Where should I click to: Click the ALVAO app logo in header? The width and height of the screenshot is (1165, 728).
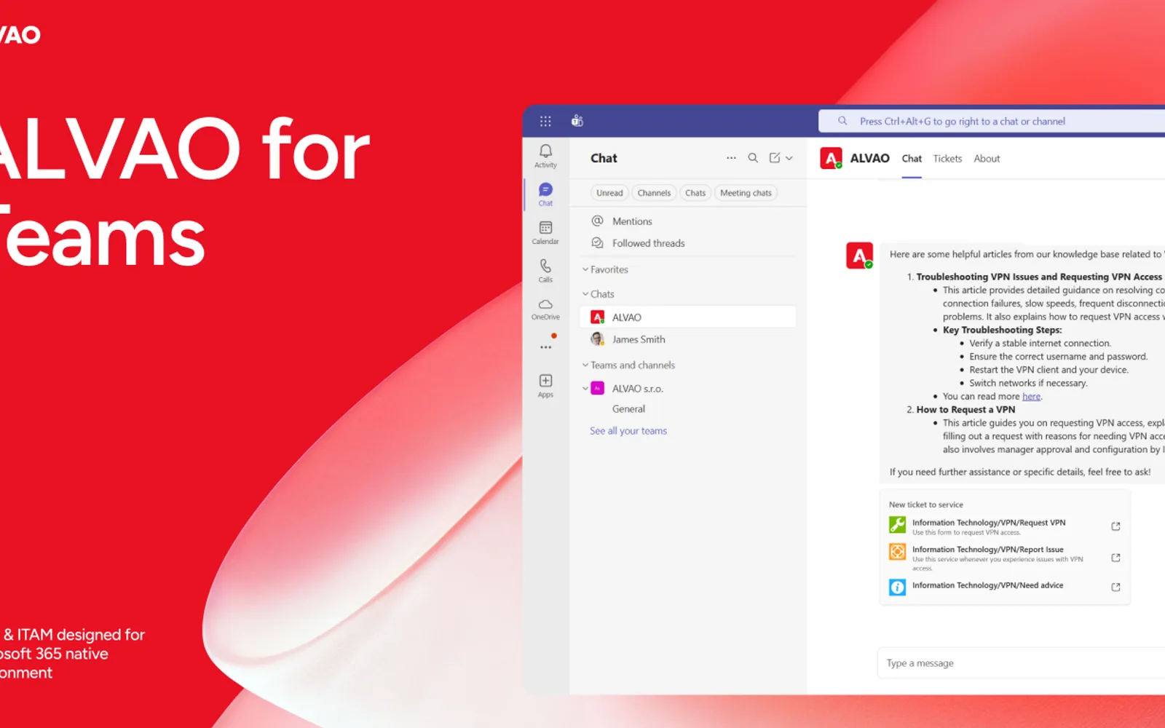(831, 158)
